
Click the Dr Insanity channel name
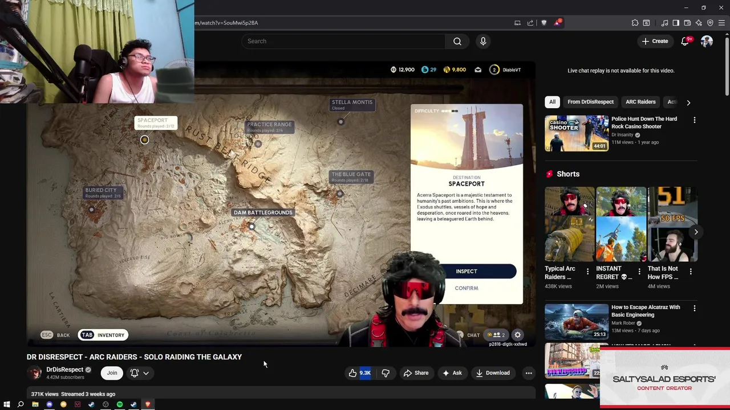tap(622, 135)
